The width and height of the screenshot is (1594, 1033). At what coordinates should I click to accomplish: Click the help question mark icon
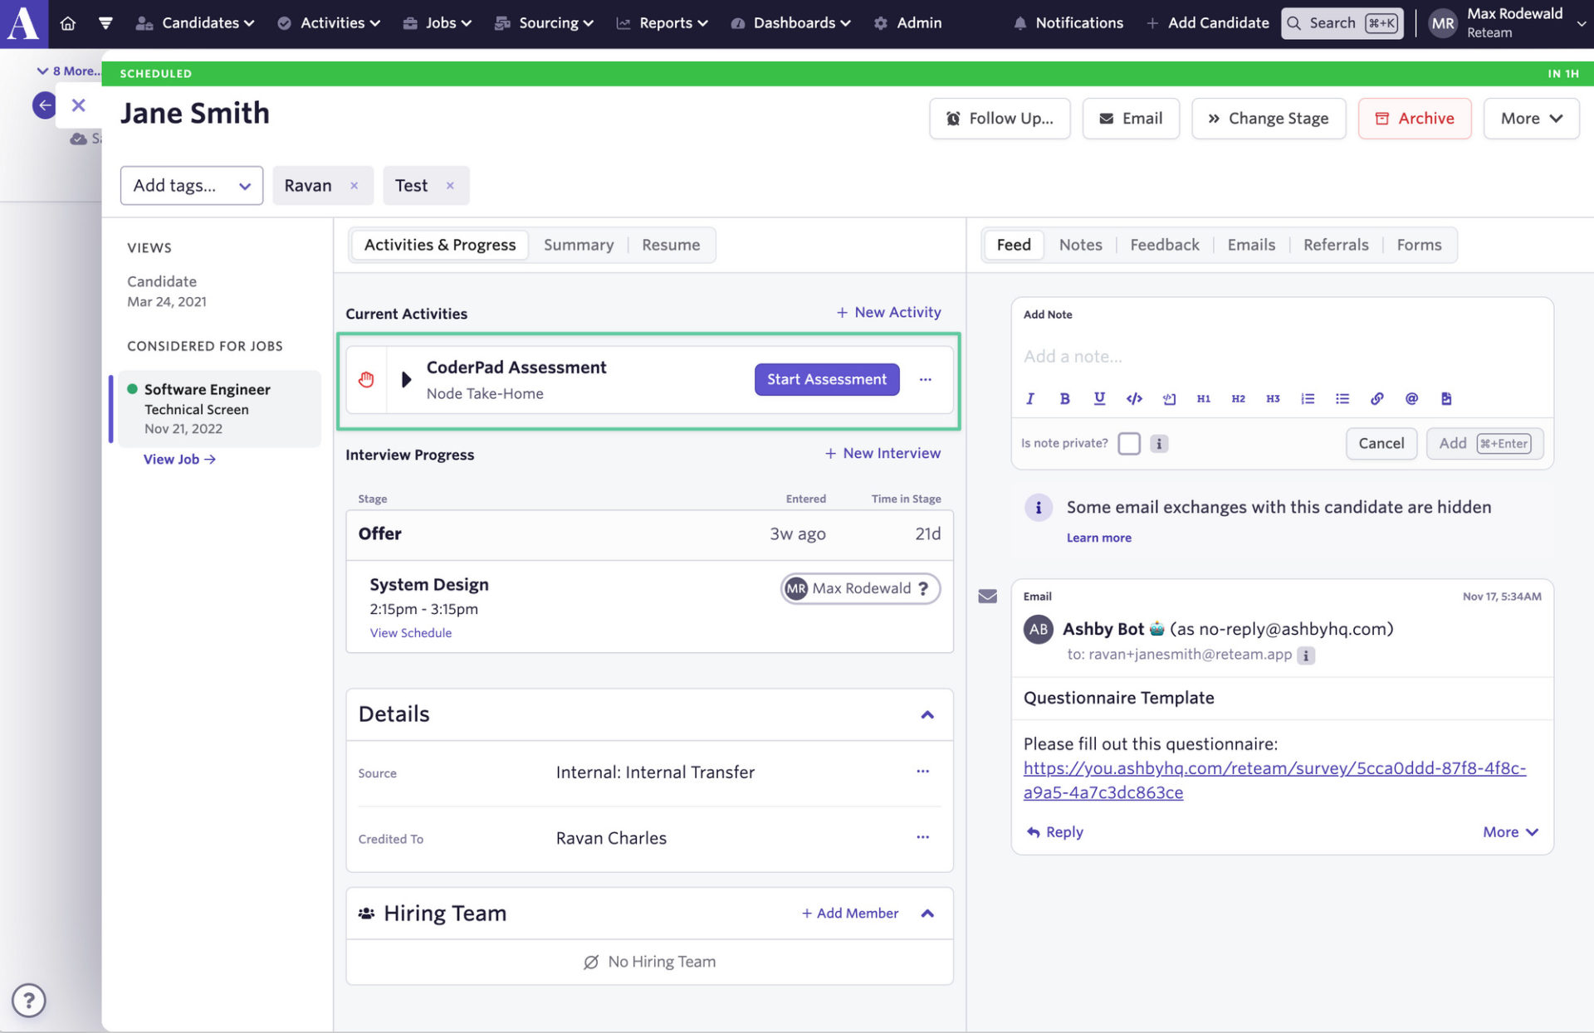coord(29,1000)
